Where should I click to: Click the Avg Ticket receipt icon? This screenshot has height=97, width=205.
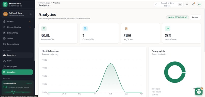click(126, 29)
